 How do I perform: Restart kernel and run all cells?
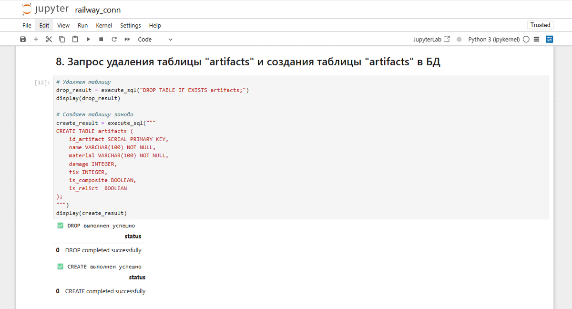127,40
